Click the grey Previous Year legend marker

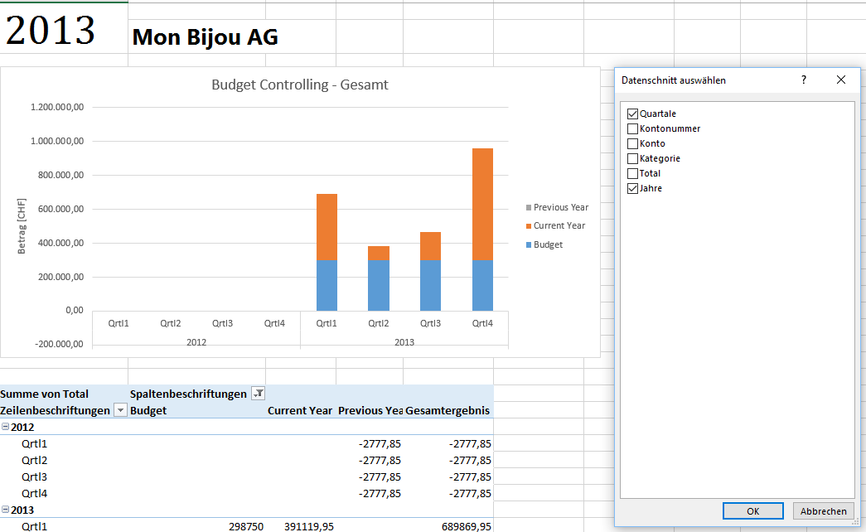[528, 207]
